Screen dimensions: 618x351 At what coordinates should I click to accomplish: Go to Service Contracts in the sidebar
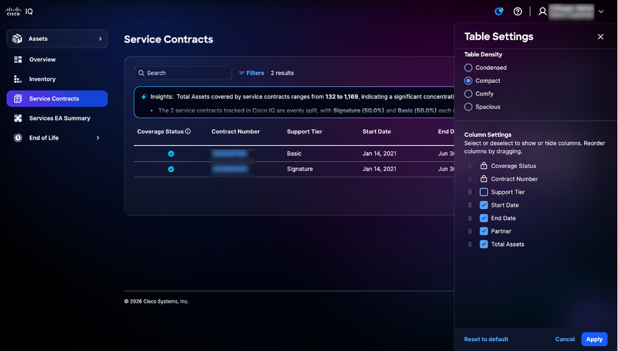pos(57,99)
